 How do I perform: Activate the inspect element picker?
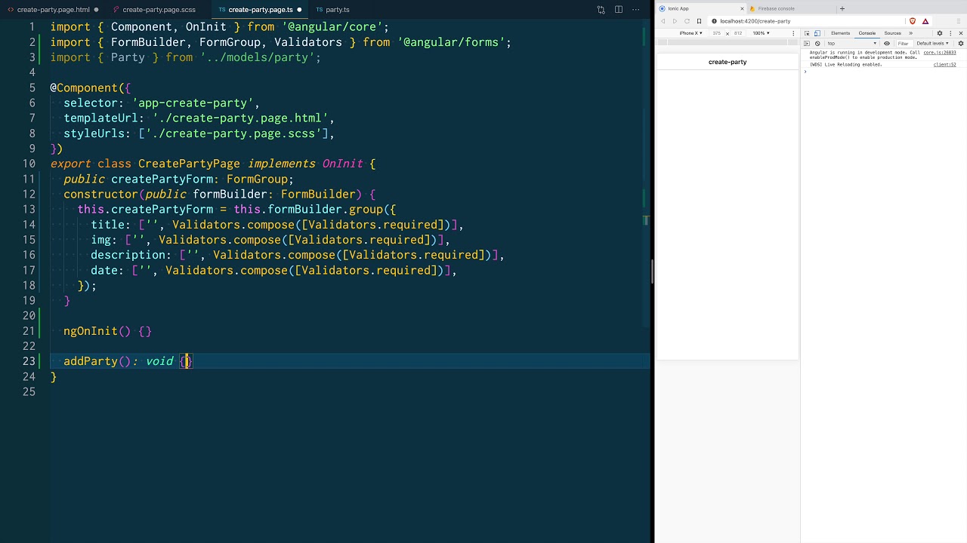tap(807, 33)
